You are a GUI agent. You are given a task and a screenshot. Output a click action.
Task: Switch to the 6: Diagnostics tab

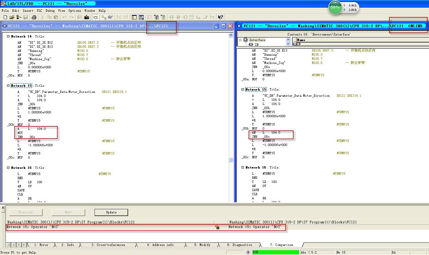[x=239, y=245]
